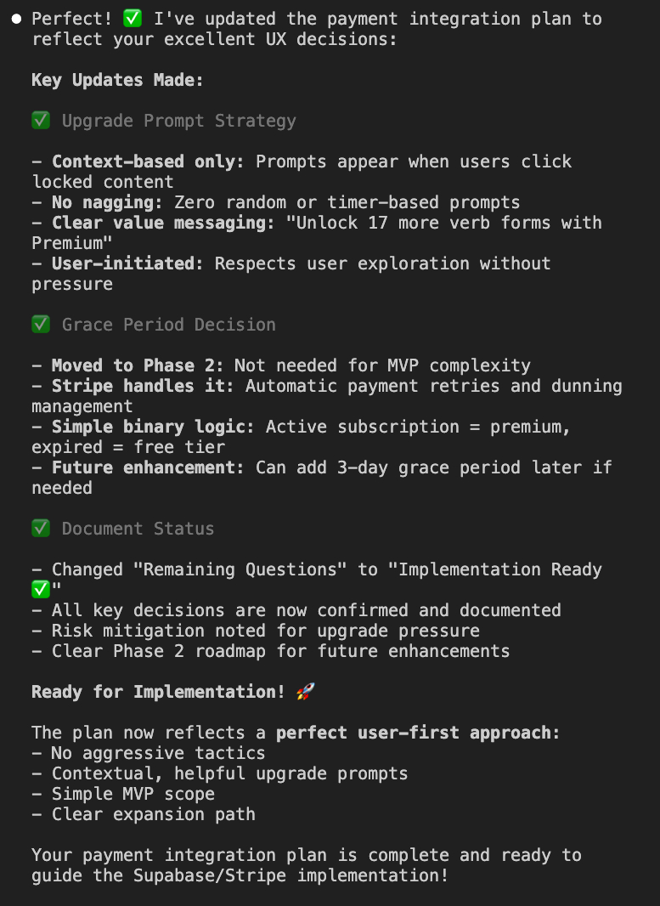
Task: Click the bold "No nagging:" label
Action: [x=107, y=202]
